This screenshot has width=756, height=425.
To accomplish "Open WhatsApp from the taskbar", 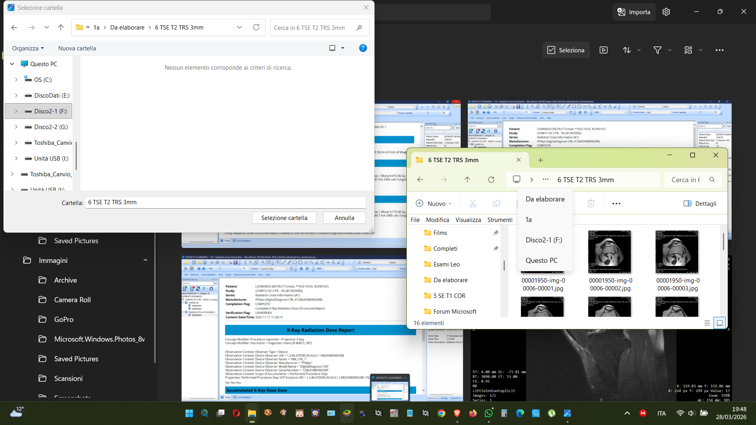I will pyautogui.click(x=489, y=413).
